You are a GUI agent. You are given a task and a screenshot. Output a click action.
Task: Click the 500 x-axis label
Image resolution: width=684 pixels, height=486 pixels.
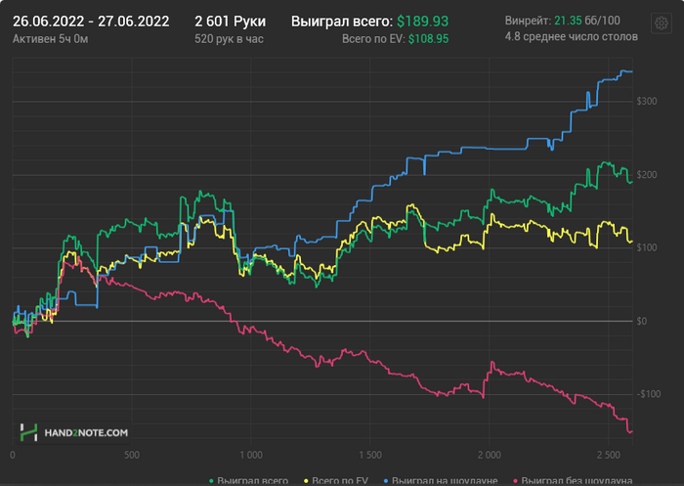pyautogui.click(x=132, y=456)
